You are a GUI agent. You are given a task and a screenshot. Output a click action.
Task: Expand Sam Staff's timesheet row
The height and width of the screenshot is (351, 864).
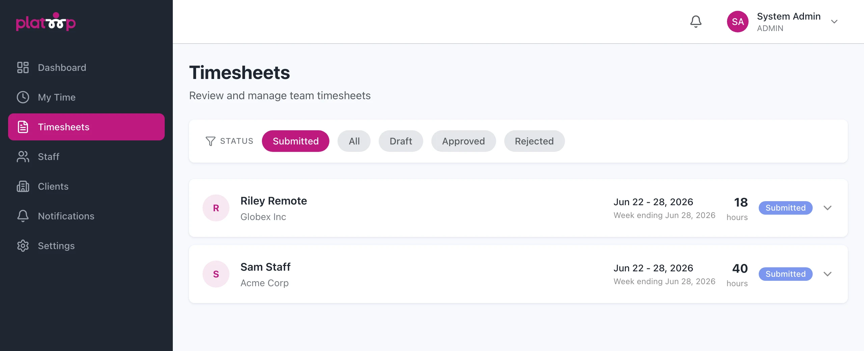point(828,274)
